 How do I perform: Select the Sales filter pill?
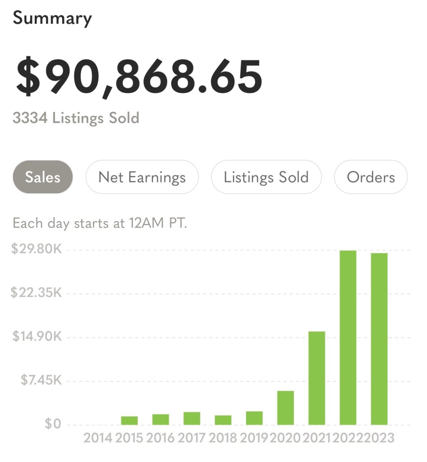point(43,177)
